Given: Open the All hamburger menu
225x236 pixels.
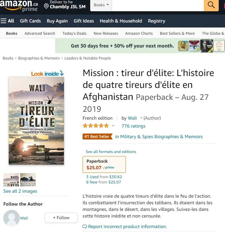Looking at the screenshot, I should click(x=7, y=21).
